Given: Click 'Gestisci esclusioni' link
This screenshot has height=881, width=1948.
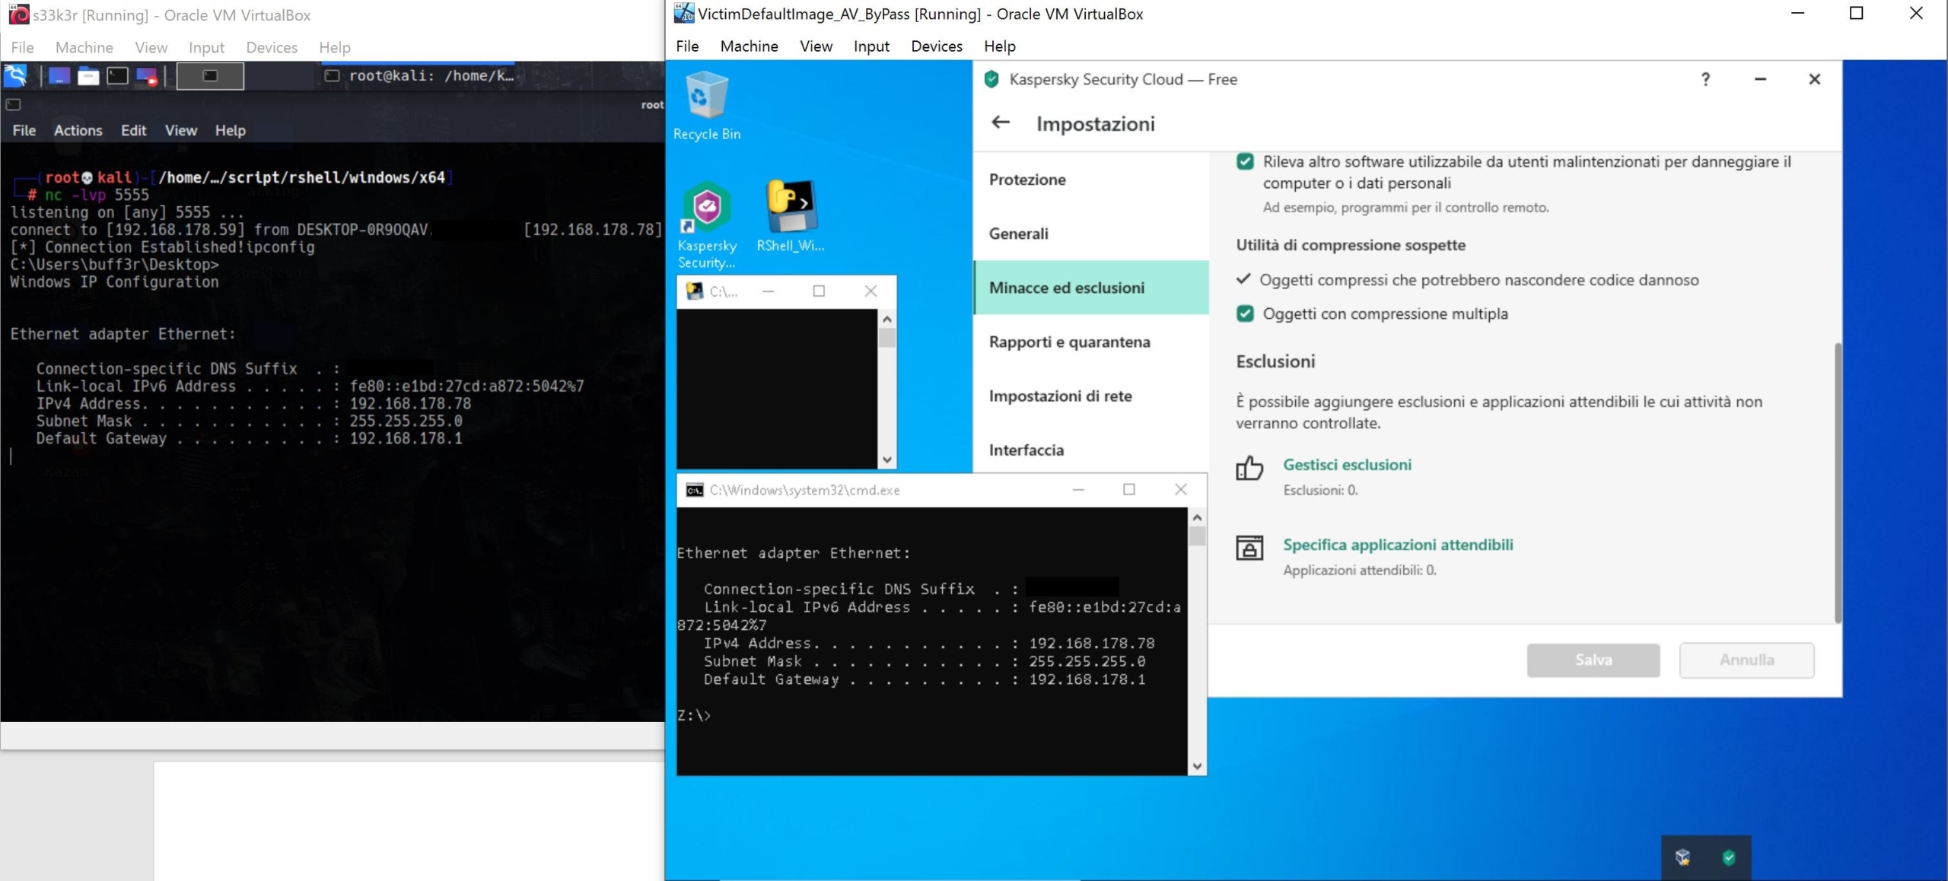Looking at the screenshot, I should pyautogui.click(x=1346, y=464).
